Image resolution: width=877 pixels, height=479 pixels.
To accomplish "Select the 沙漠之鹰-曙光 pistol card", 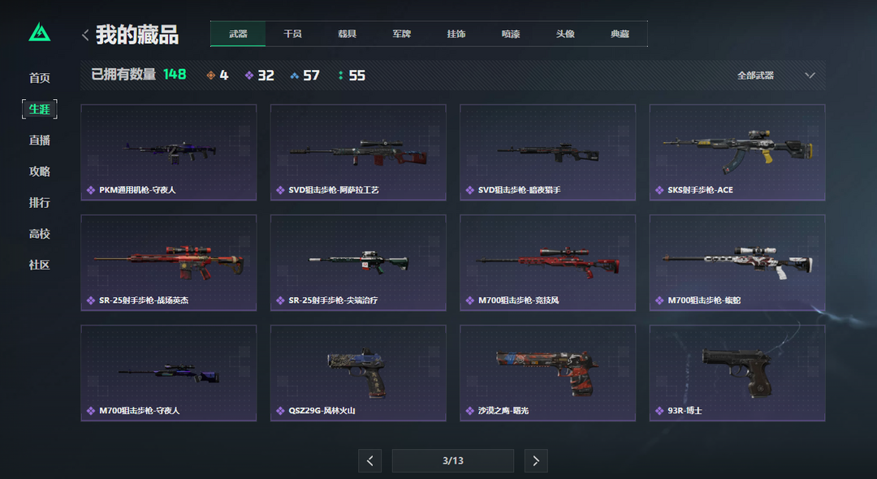I will (547, 373).
